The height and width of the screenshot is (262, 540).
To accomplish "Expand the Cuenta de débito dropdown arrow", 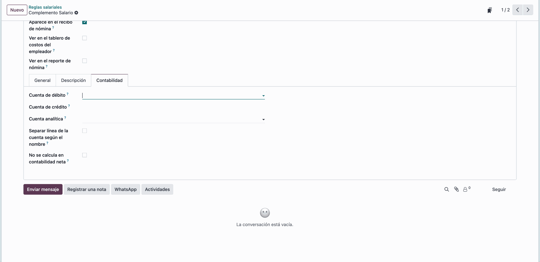I will [263, 96].
